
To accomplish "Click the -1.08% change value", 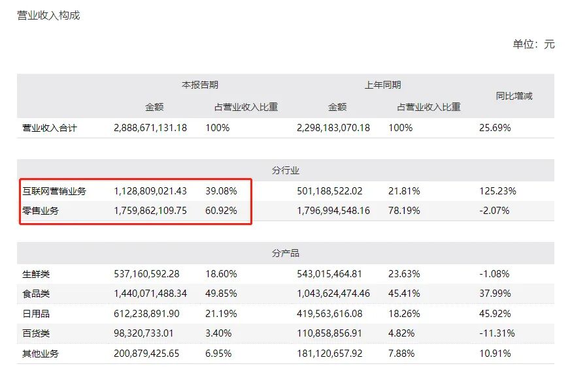I will coord(494,274).
